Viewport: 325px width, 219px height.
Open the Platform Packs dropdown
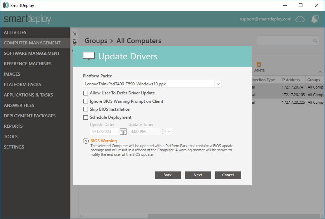pyautogui.click(x=218, y=84)
